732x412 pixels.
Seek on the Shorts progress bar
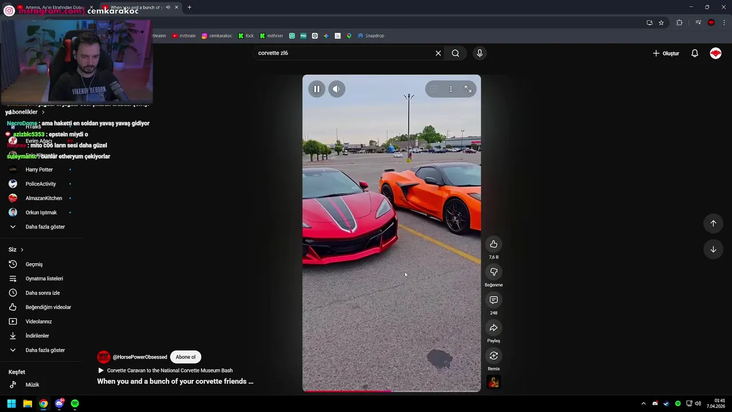point(392,391)
